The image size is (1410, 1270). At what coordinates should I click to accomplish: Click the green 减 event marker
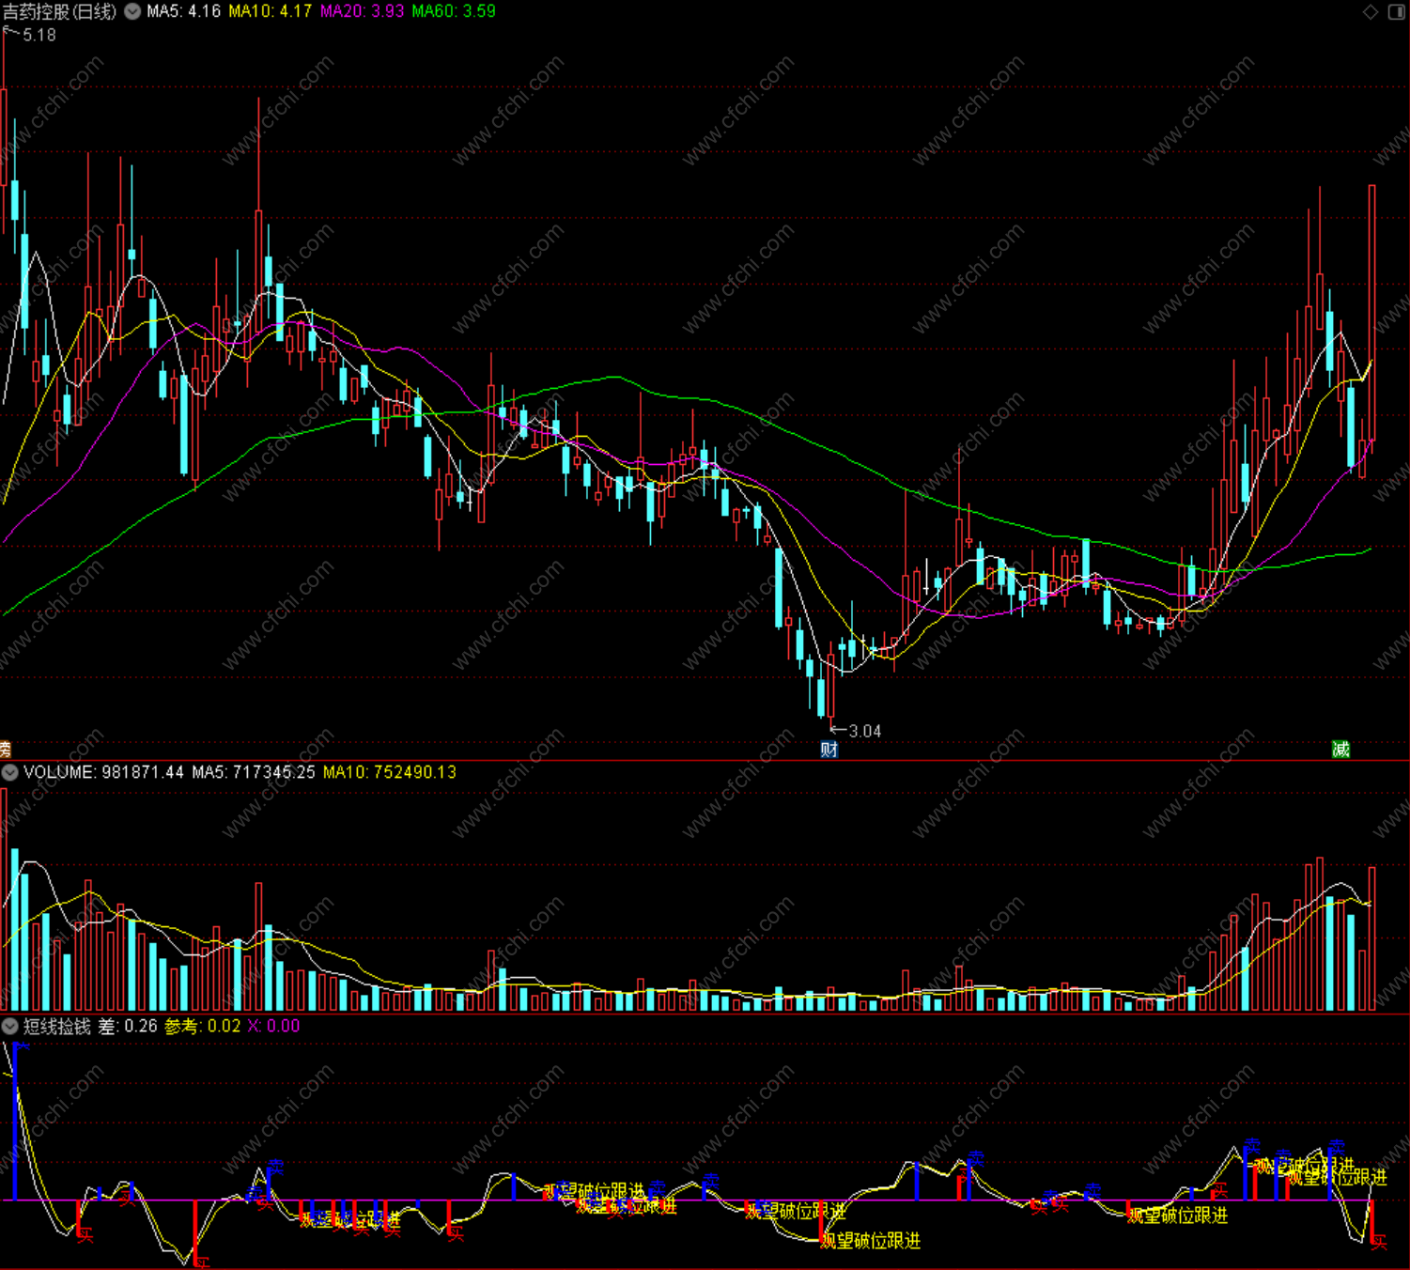[1340, 749]
